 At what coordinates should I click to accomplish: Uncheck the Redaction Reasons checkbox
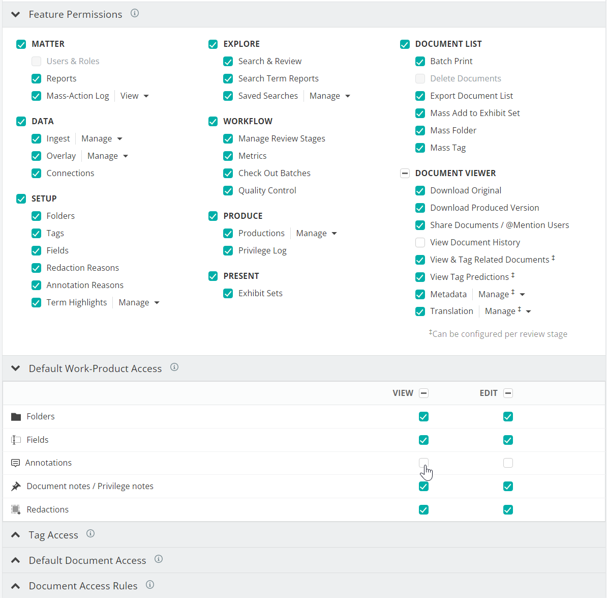pos(36,268)
